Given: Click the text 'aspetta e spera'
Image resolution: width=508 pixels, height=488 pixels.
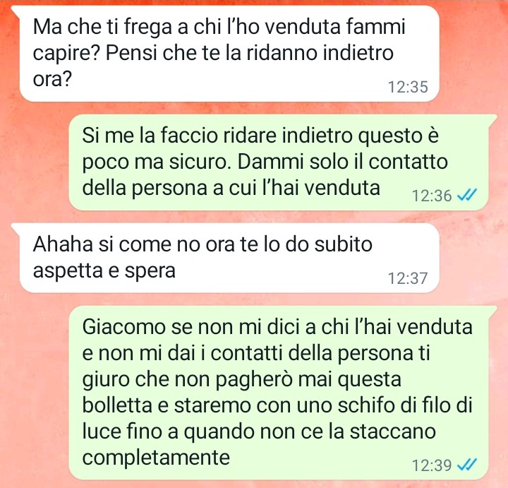Looking at the screenshot, I should (x=104, y=270).
